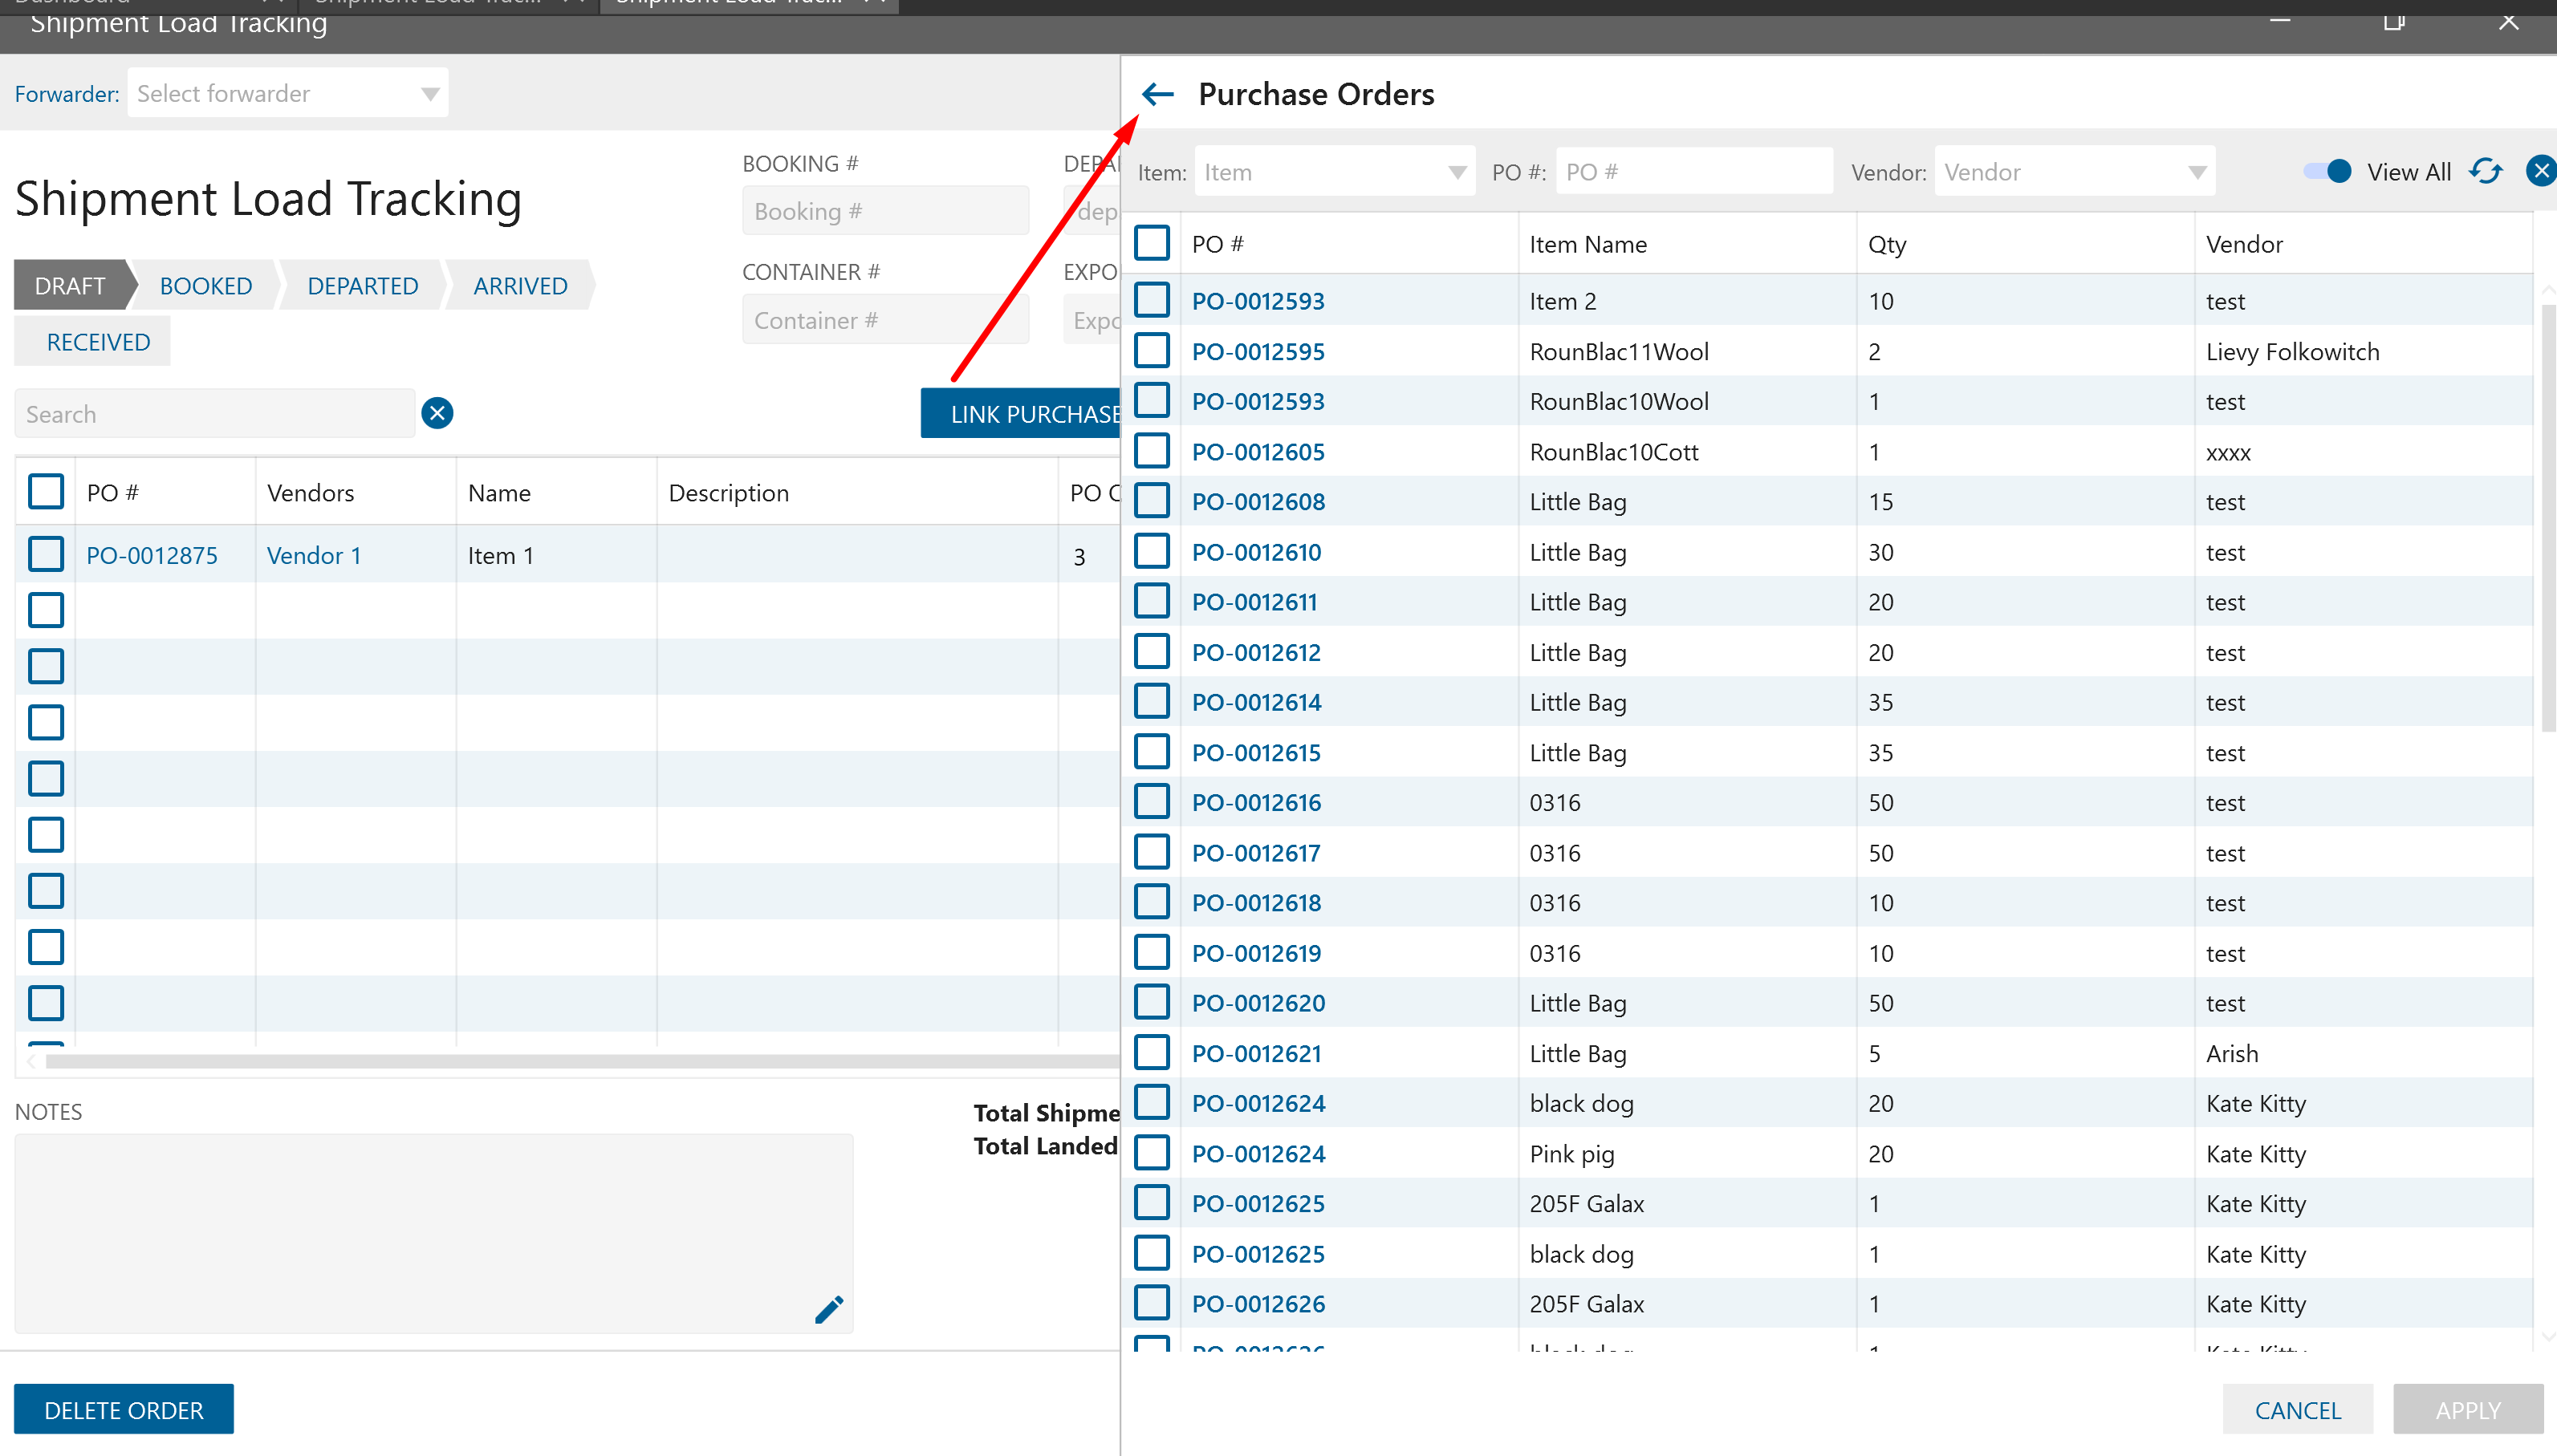This screenshot has width=2557, height=1456.
Task: Clear the Purchase Orders filters with X icon
Action: tap(2540, 172)
